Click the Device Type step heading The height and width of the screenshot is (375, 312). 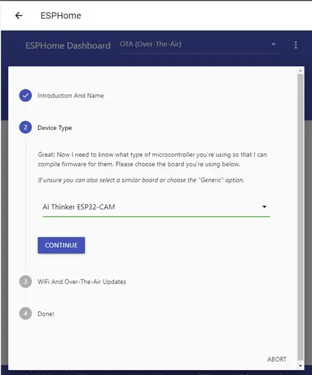click(54, 127)
